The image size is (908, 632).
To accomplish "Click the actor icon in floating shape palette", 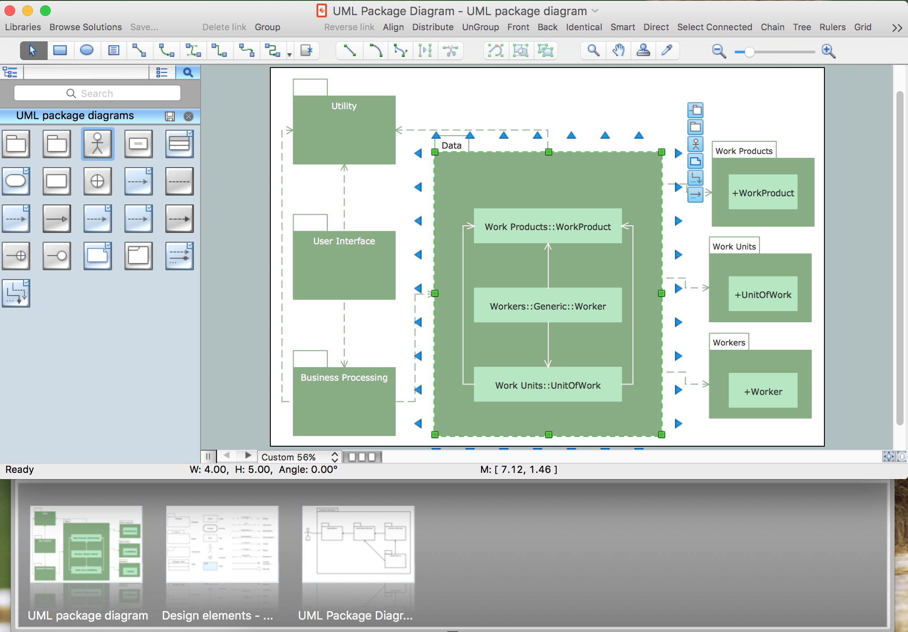I will click(695, 144).
